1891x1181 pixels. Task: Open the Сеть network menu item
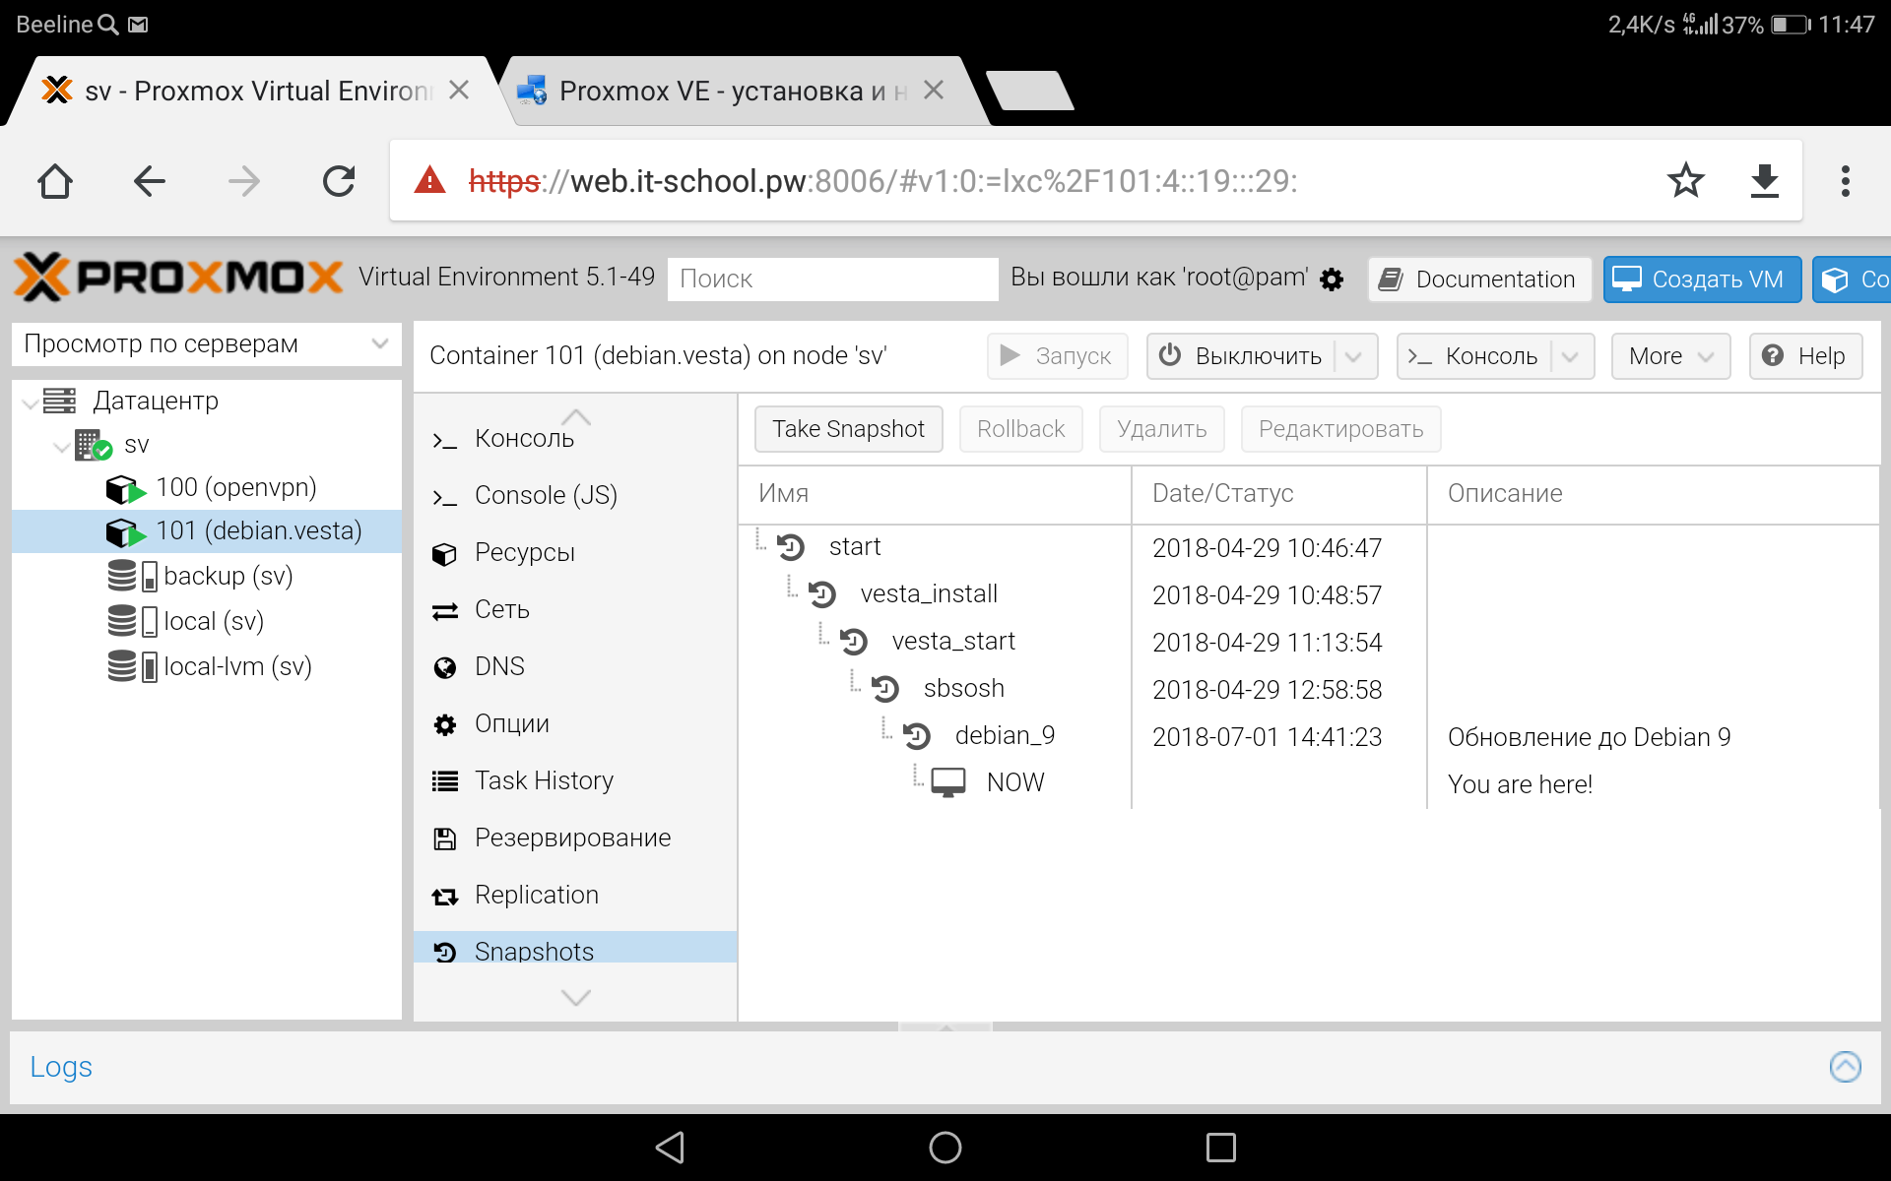(x=575, y=609)
